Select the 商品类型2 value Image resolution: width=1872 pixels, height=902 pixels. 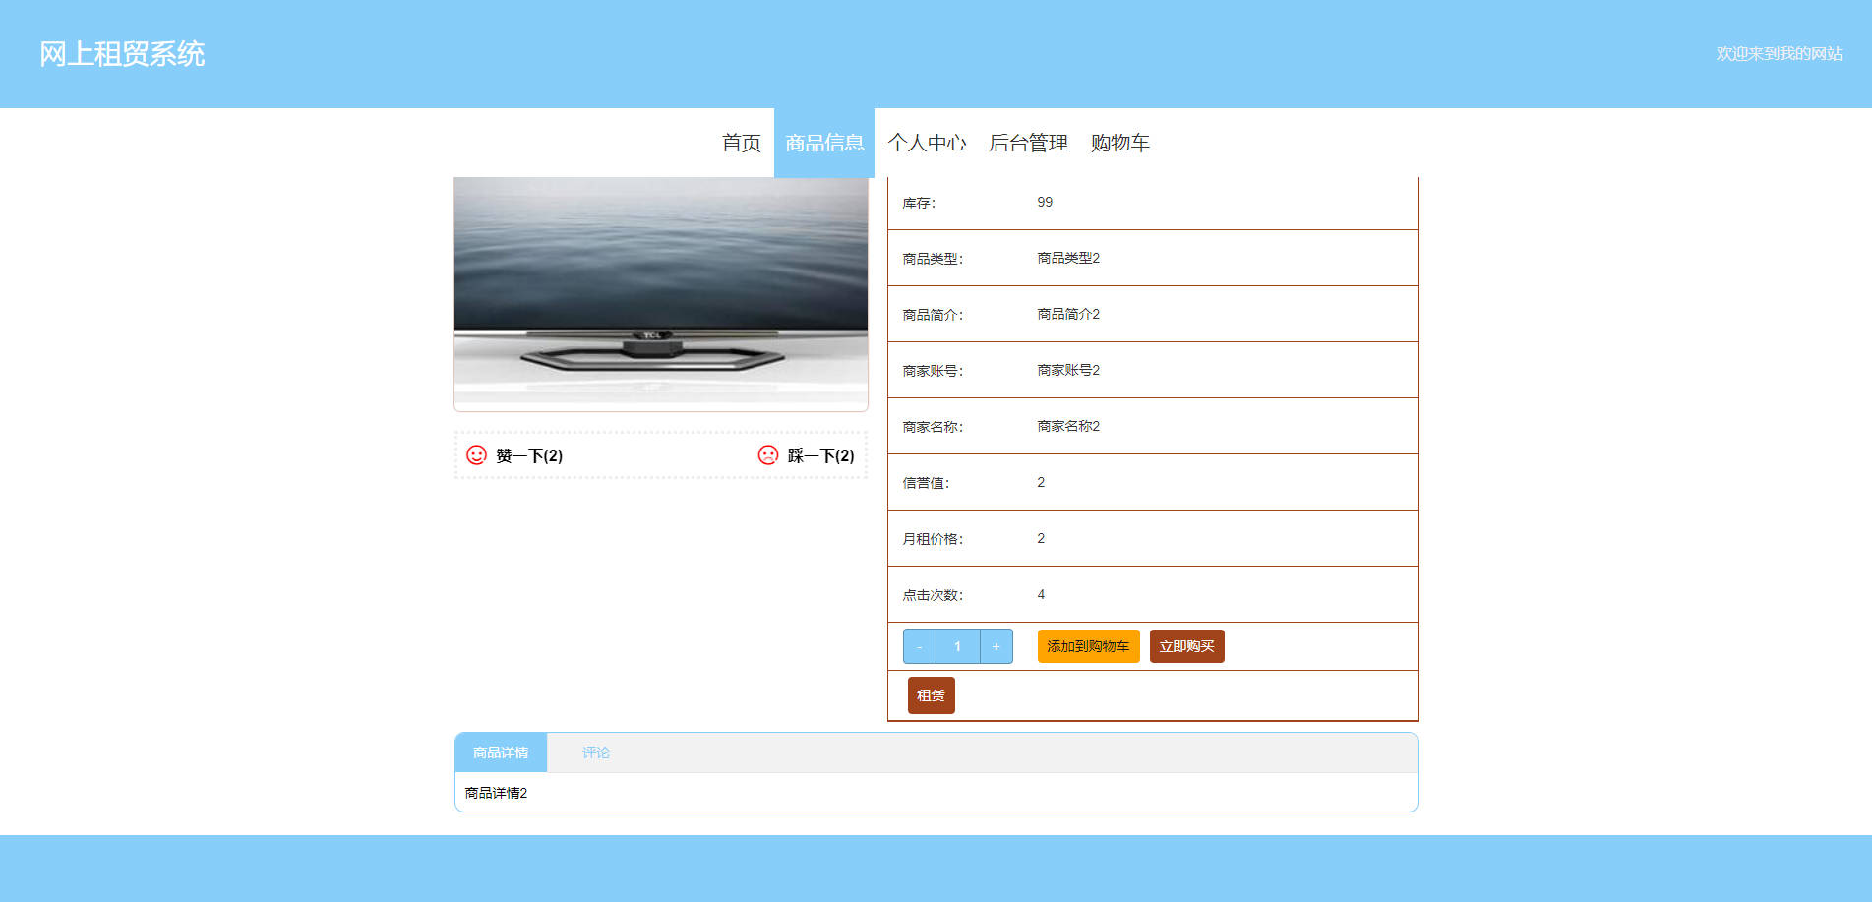[x=1068, y=258]
